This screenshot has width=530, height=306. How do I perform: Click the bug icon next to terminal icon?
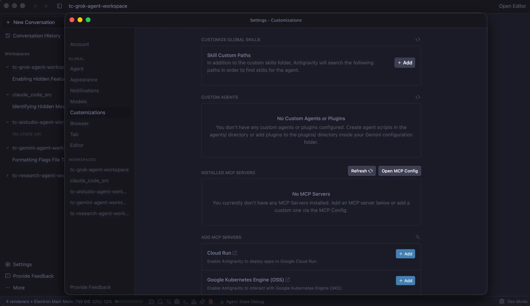coord(177,301)
